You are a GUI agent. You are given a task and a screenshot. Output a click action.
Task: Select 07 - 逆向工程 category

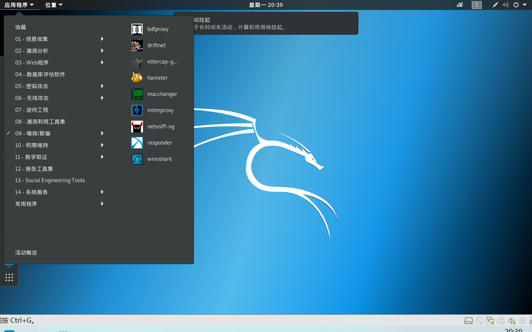click(32, 110)
